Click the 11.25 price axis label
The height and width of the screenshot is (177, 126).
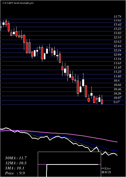(x=117, y=72)
